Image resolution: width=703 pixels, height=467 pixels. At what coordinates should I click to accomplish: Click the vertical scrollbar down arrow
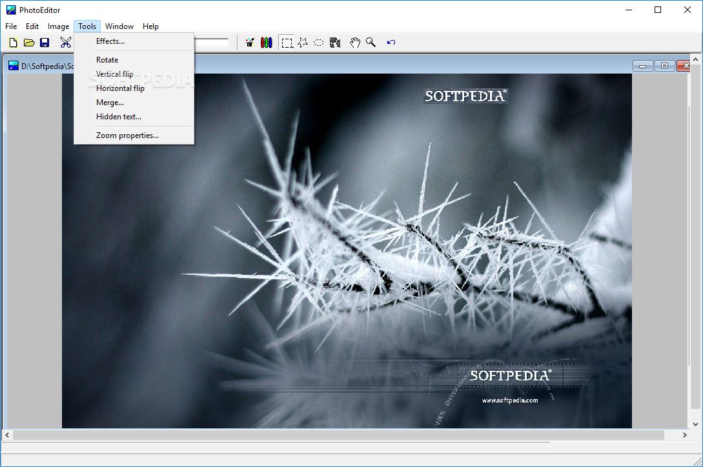(x=695, y=424)
